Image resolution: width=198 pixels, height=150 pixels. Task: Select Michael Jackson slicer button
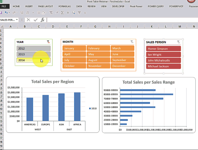click(163, 66)
